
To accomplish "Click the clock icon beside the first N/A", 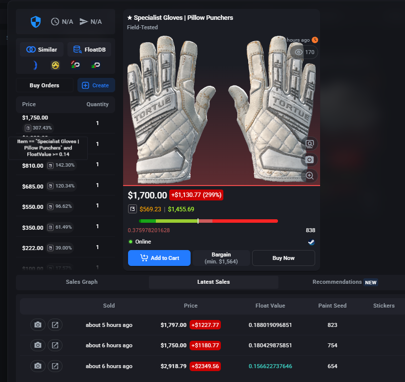I will [x=55, y=22].
